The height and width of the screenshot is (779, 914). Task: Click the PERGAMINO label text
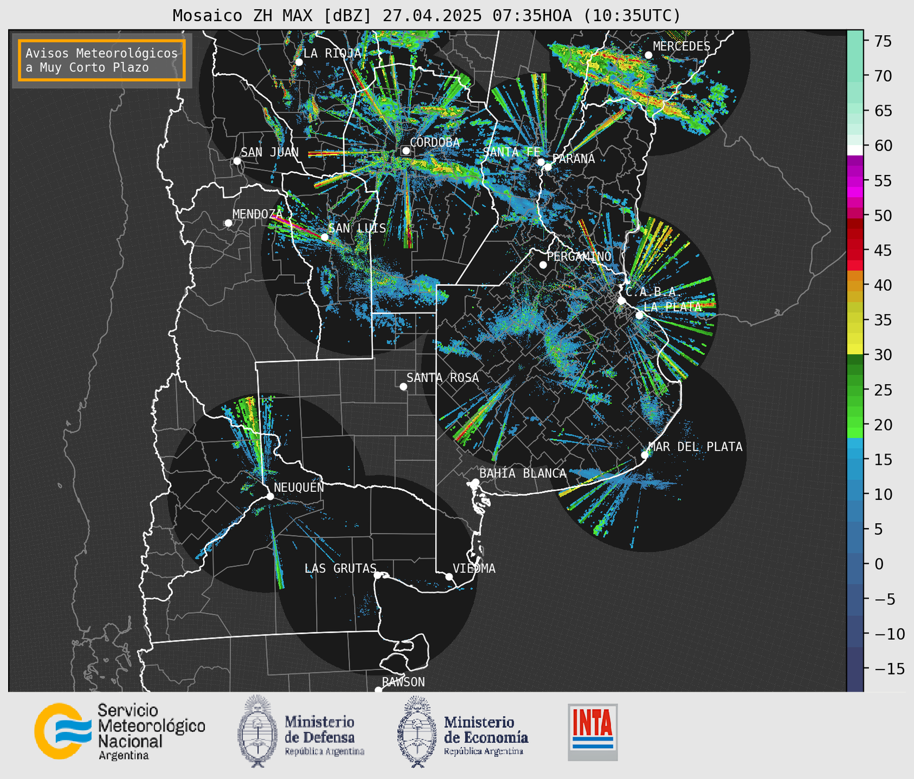(579, 256)
